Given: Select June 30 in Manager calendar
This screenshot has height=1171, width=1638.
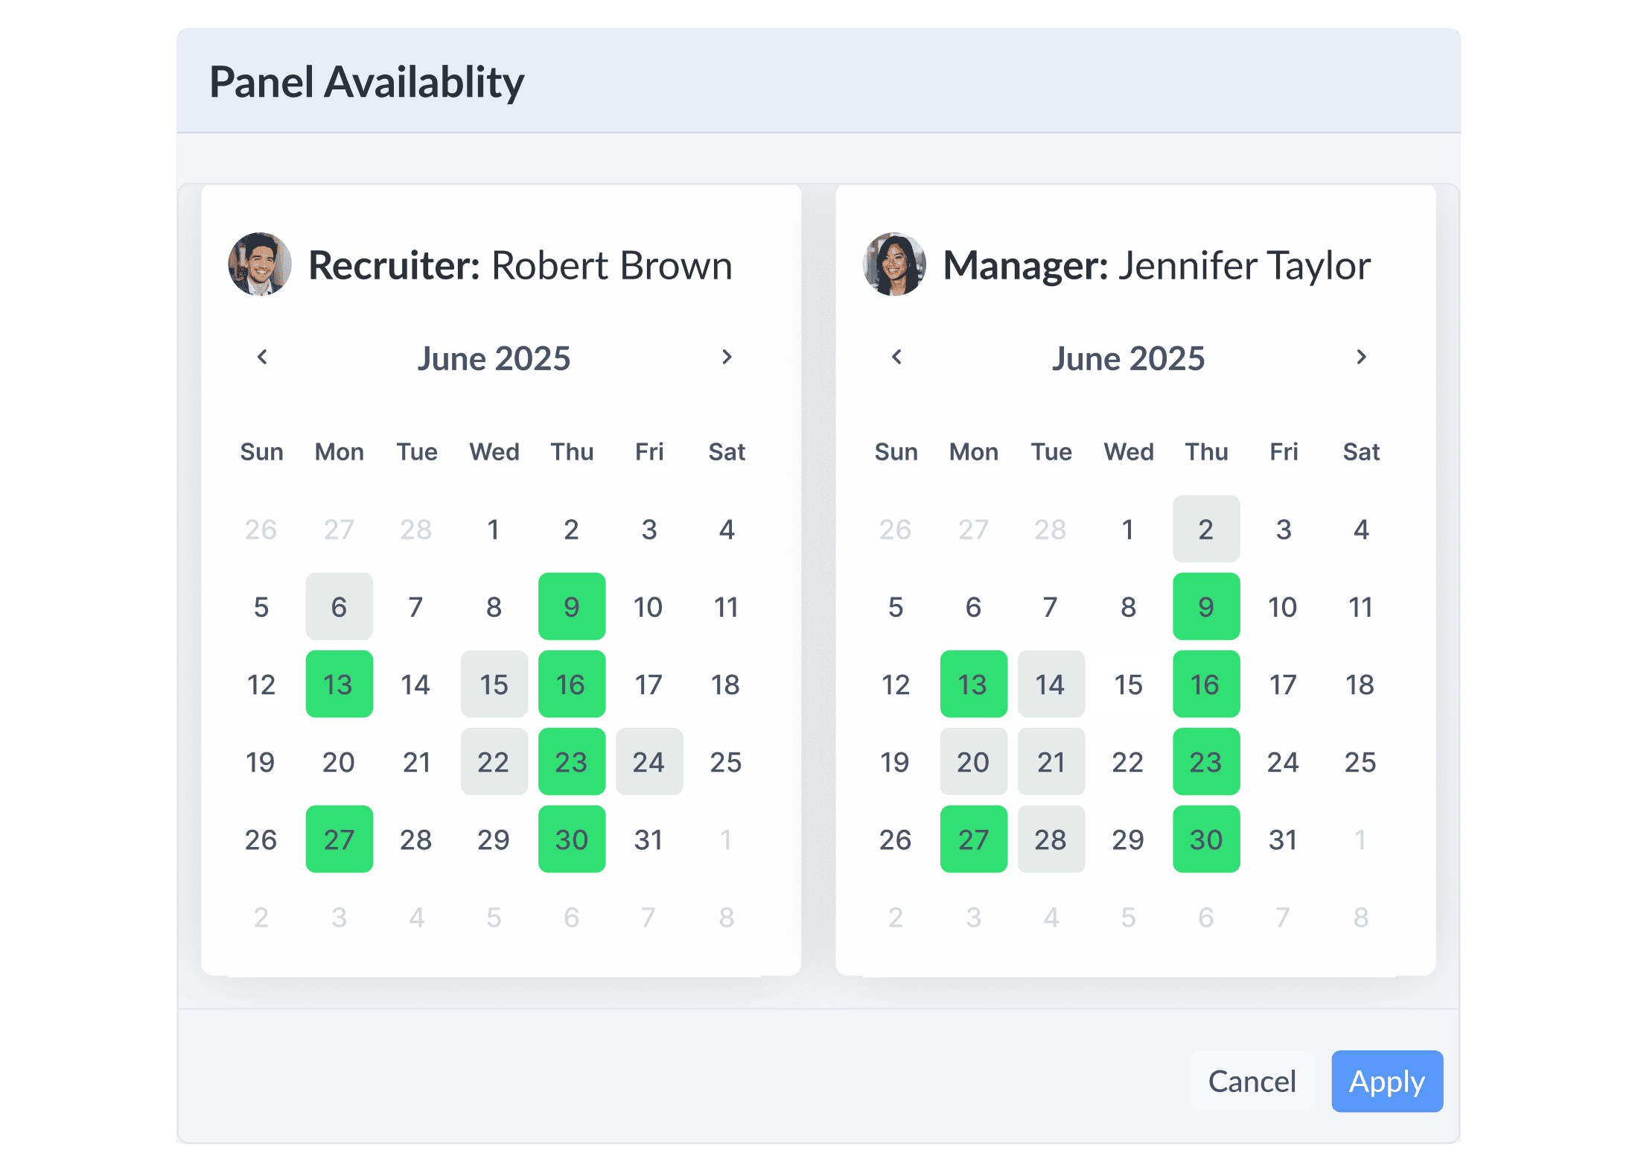Looking at the screenshot, I should pyautogui.click(x=1206, y=839).
